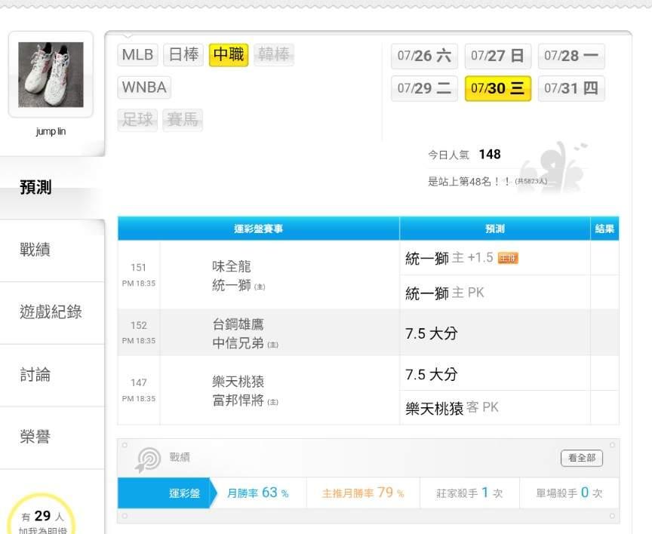Go to 討論 in the sidebar

click(x=35, y=375)
